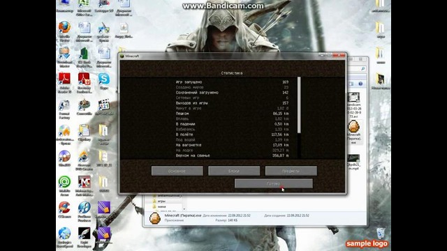Switch to the Блоки statistics tab
The width and height of the screenshot is (447, 251).
[x=234, y=171]
